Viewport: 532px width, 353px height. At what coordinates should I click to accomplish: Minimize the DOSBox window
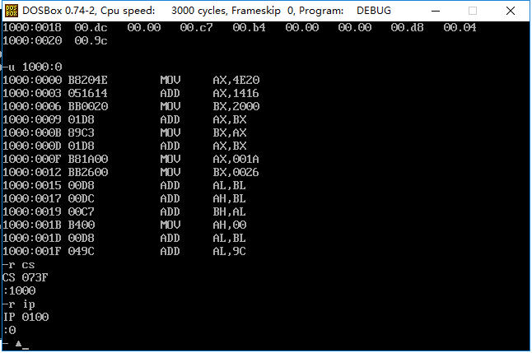click(x=436, y=11)
